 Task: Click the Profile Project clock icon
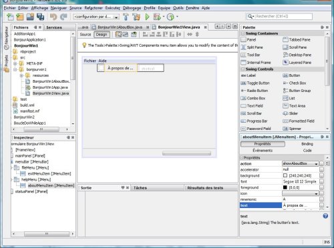pyautogui.click(x=170, y=17)
